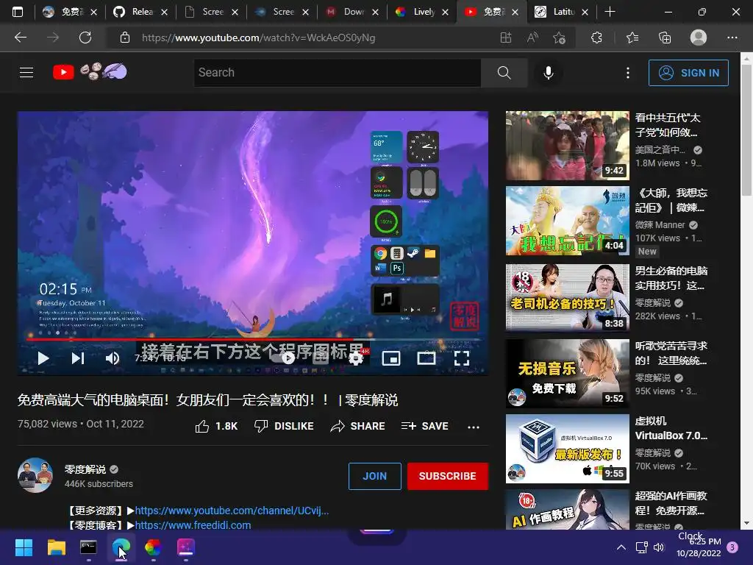Open the Favorites list icon
The image size is (753, 565).
point(632,38)
